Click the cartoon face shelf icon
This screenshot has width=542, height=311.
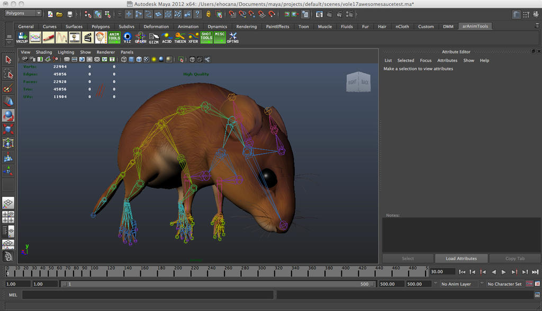[x=101, y=37]
